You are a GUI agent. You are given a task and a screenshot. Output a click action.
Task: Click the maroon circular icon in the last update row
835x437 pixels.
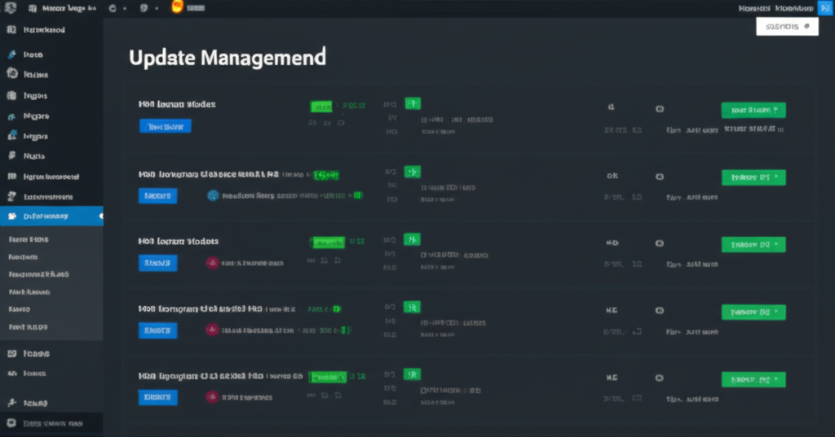212,397
